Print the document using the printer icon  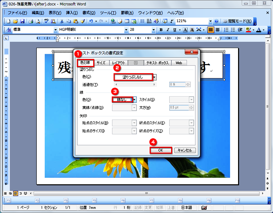pos(31,21)
